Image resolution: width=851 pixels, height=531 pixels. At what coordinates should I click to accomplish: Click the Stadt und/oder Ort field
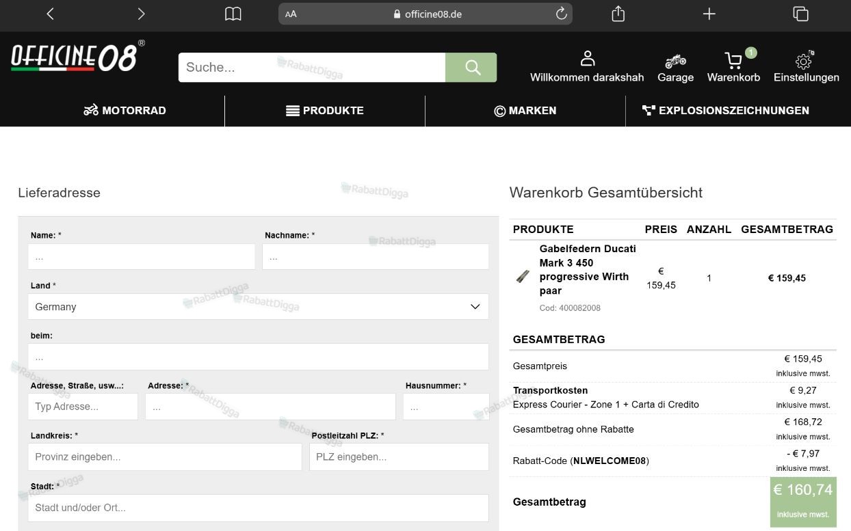pos(259,508)
